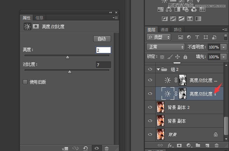Switch to the 路径 tab
The image size is (229, 151).
178,30
